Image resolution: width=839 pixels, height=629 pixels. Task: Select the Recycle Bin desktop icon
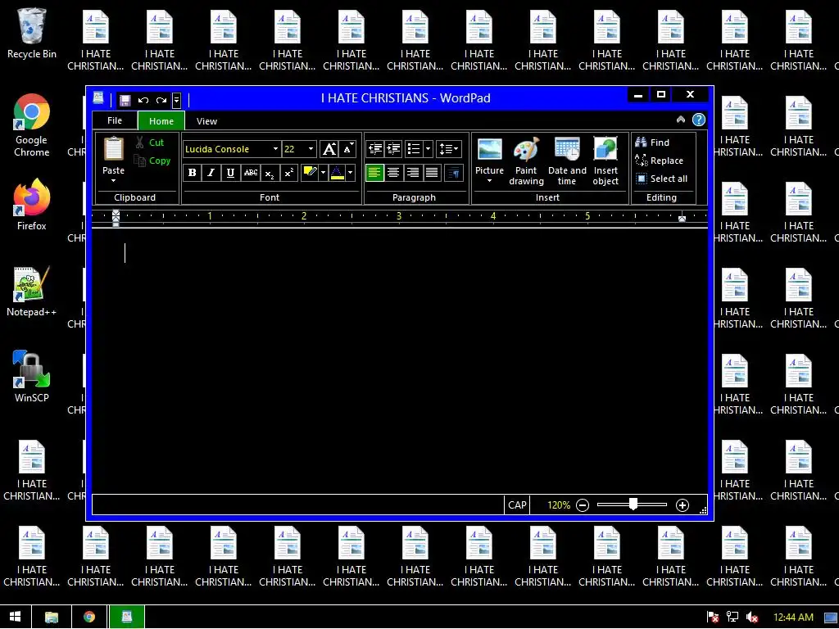click(x=32, y=33)
